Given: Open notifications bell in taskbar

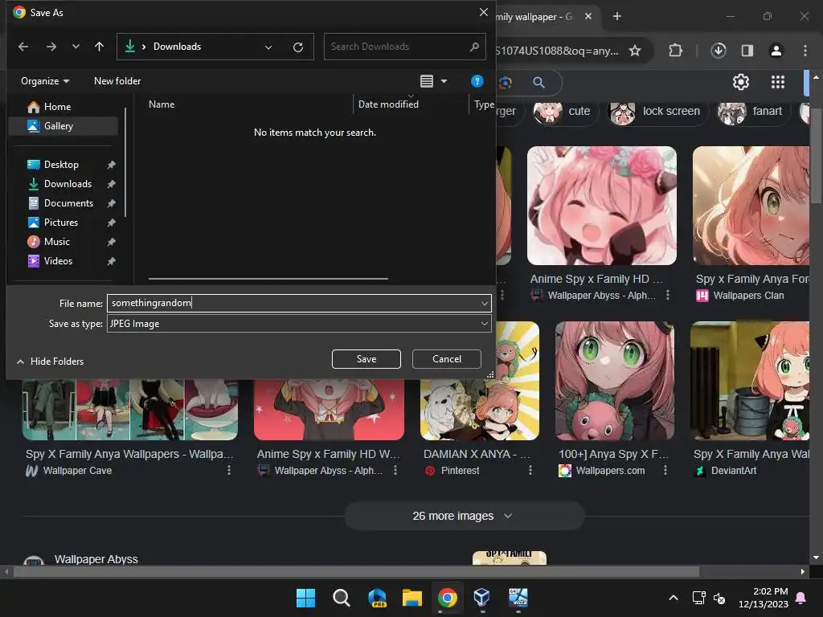Looking at the screenshot, I should 801,598.
